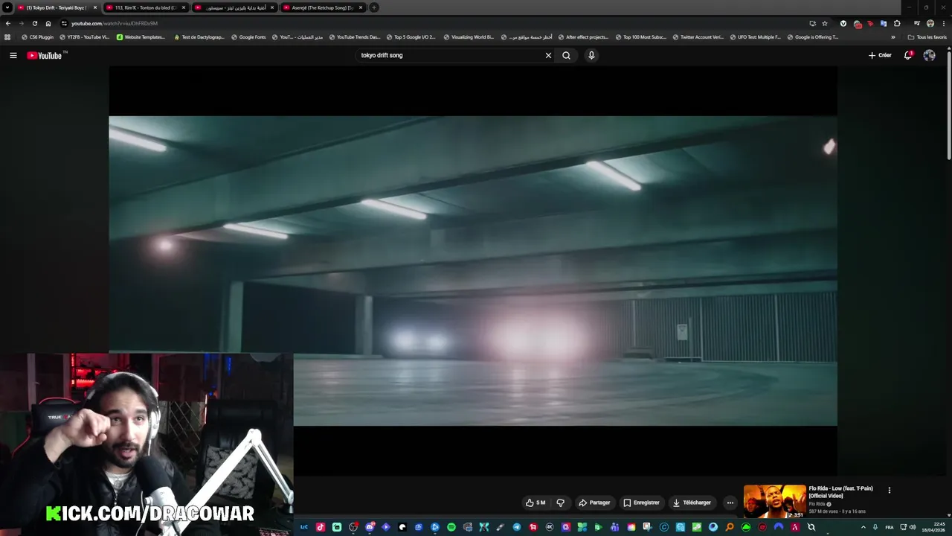
Task: Open the Extensions puzzle icon
Action: point(897,23)
